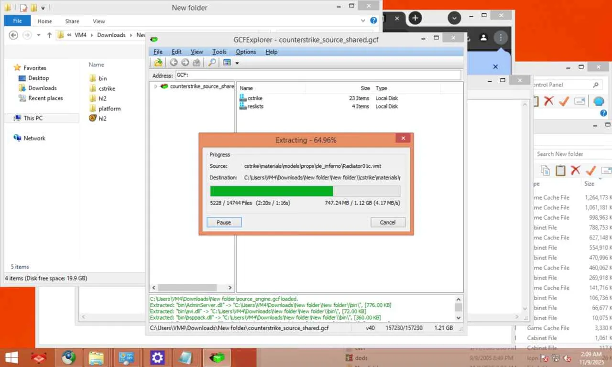Switch to the Home tab in New folder window
612x367 pixels.
[x=44, y=21]
